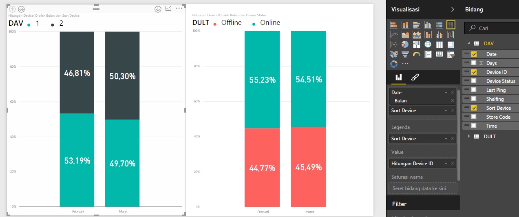519x217 pixels.
Task: Select the stacked column chart visual
Action: coord(405,25)
